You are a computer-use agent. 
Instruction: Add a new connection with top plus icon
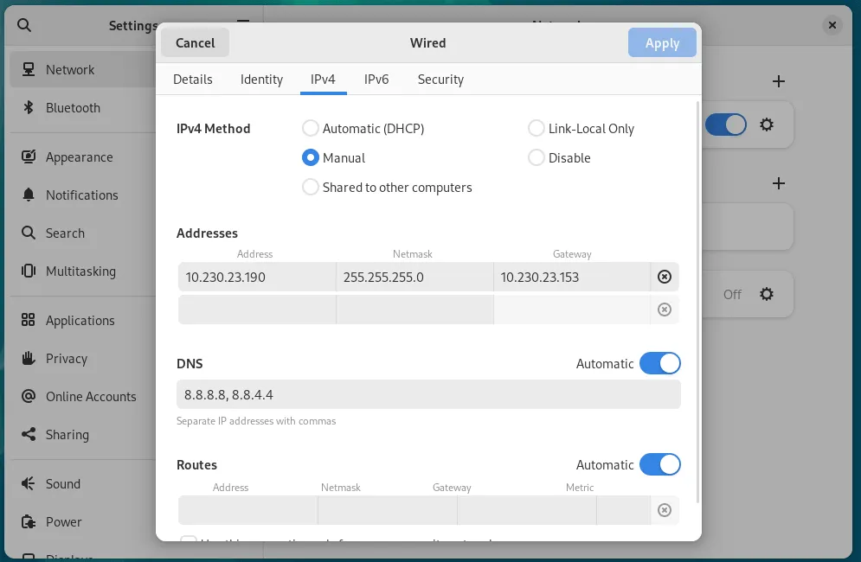tap(779, 81)
